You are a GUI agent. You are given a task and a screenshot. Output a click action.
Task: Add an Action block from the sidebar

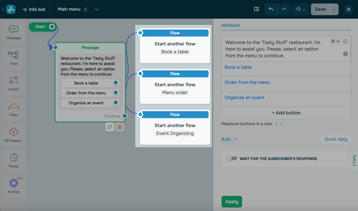coord(14,84)
